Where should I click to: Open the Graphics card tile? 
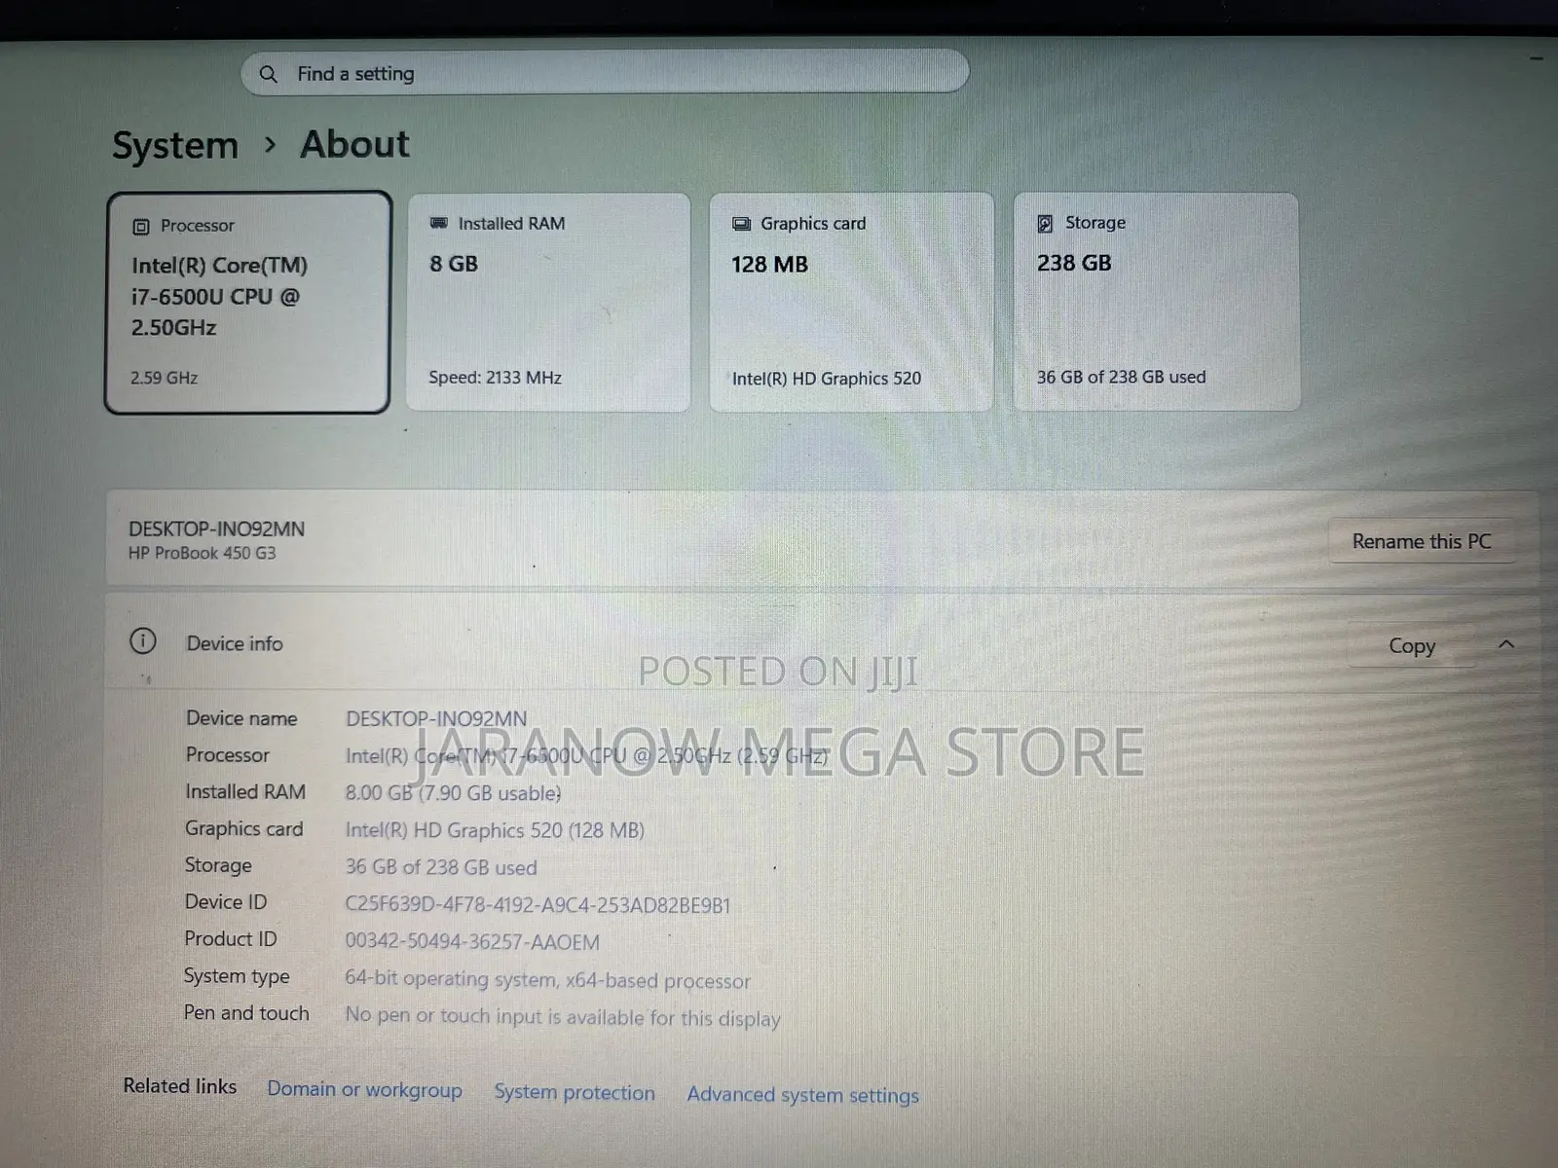pos(851,302)
